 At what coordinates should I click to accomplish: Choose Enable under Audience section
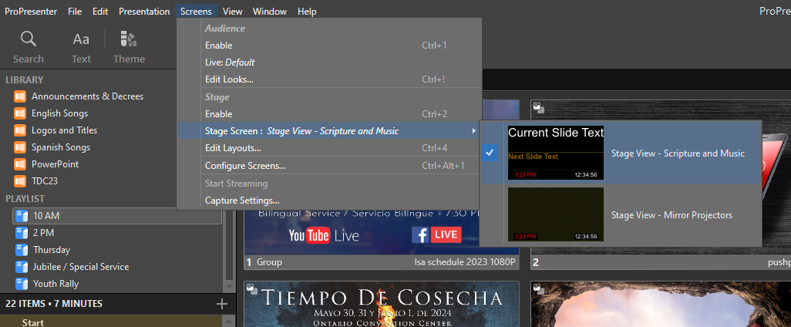coord(329,46)
